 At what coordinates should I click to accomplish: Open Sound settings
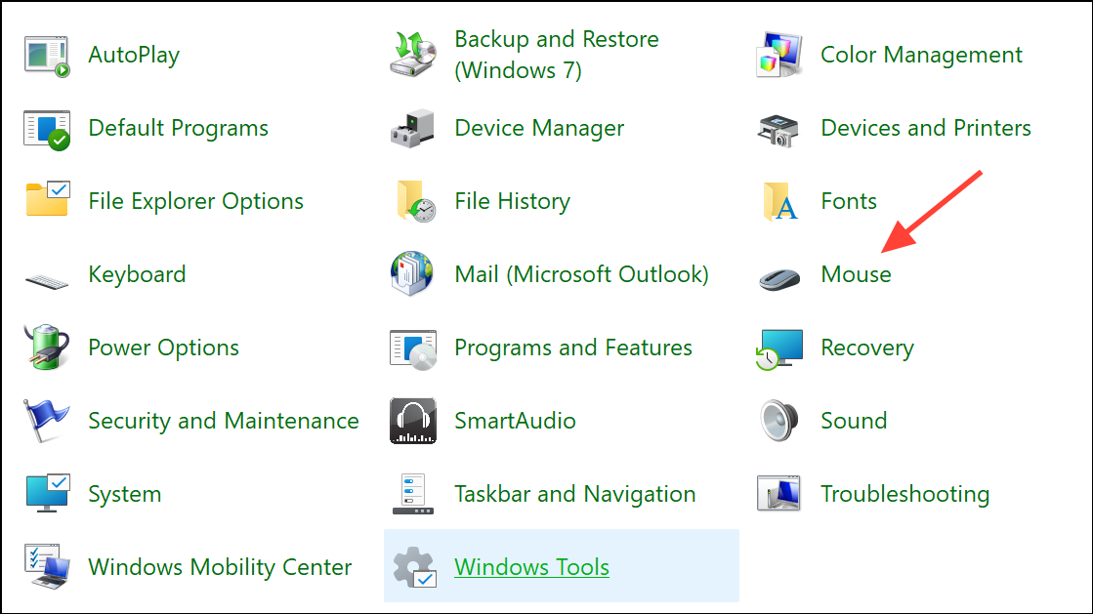coord(853,421)
